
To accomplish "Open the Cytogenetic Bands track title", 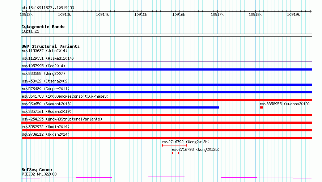I will point(43,27).
